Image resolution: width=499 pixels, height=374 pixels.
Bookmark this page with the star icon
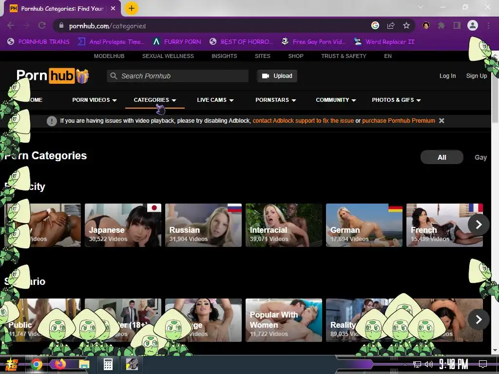(406, 25)
